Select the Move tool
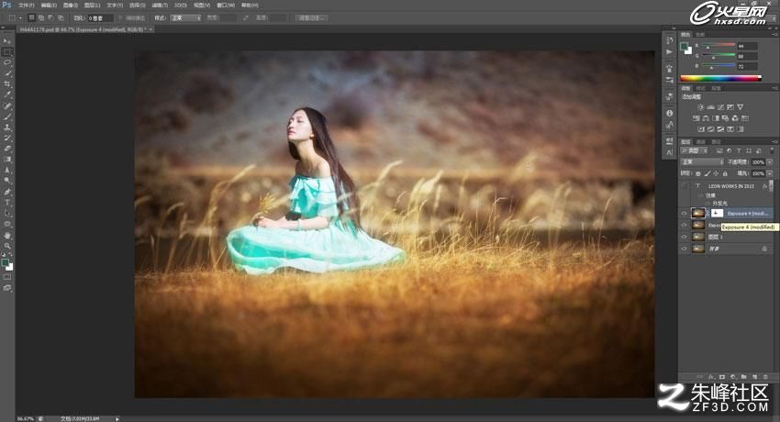This screenshot has width=780, height=422. coord(7,40)
